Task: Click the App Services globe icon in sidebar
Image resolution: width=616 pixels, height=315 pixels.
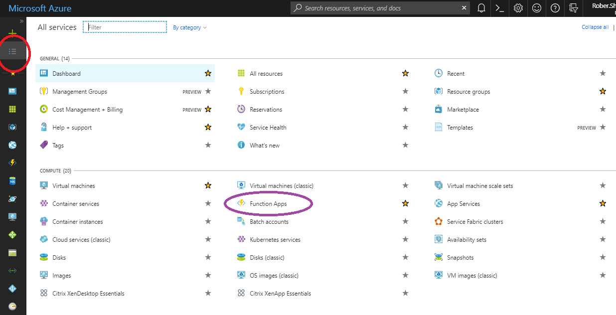Action: click(13, 145)
